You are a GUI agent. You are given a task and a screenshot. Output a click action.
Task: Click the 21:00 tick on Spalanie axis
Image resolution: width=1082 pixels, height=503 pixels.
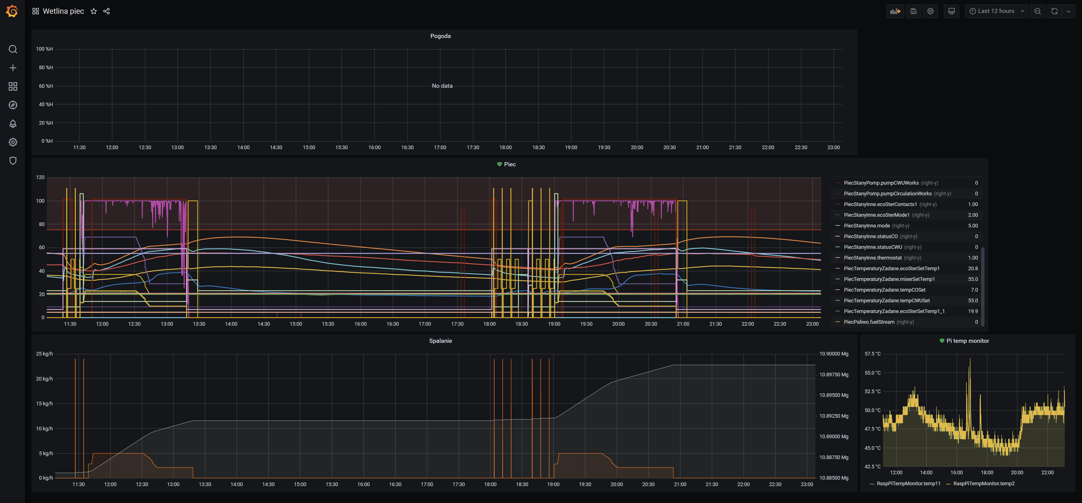point(680,484)
